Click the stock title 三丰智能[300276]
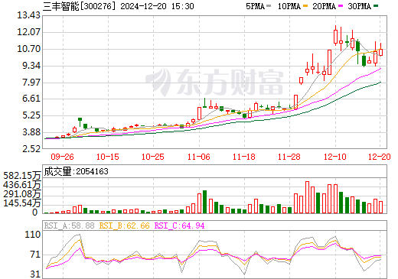 click(80, 6)
